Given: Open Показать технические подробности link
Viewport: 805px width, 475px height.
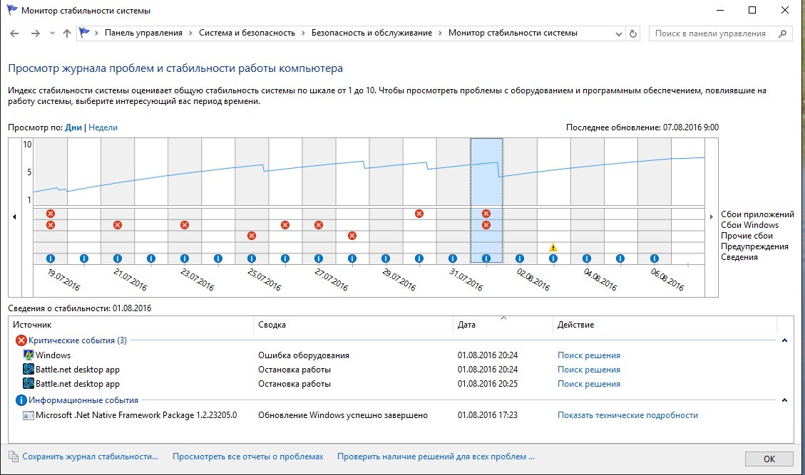Looking at the screenshot, I should coord(628,415).
